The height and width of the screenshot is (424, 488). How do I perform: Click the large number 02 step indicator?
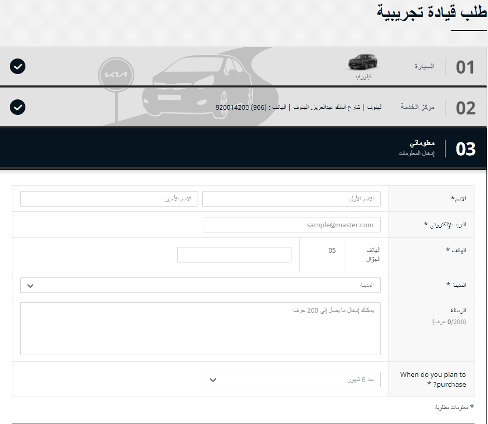click(x=465, y=108)
